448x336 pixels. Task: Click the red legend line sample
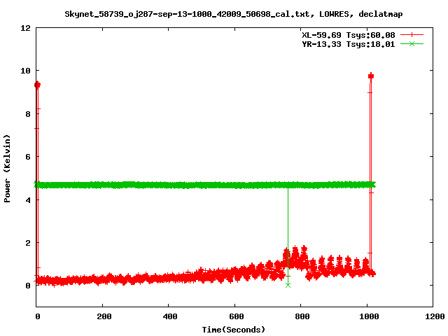(412, 35)
